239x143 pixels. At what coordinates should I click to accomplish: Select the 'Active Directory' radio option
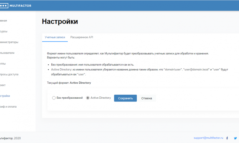(x=88, y=98)
